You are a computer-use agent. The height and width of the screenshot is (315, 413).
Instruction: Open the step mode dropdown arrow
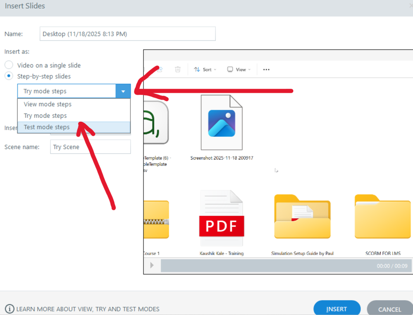(x=123, y=91)
